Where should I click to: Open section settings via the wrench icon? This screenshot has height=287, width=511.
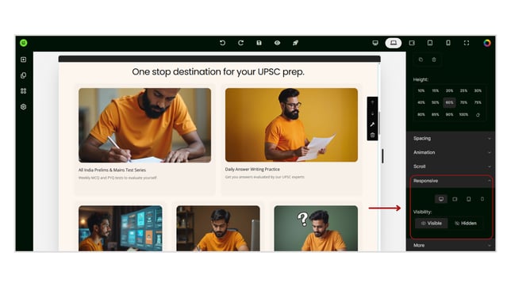click(372, 124)
